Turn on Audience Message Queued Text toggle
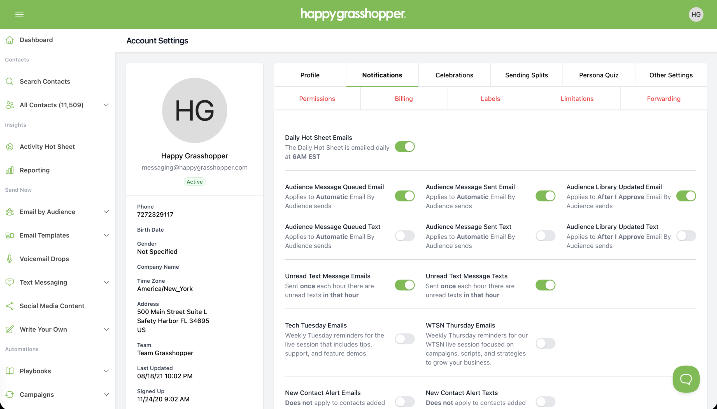 tap(404, 236)
